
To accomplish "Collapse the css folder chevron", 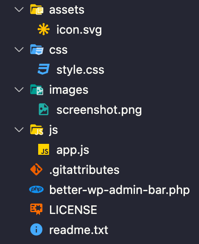I will 19,50.
